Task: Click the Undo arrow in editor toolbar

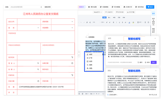Action: [81, 22]
